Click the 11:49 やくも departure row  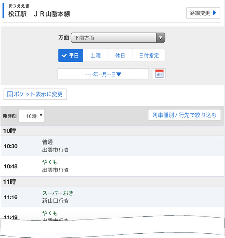(112, 214)
